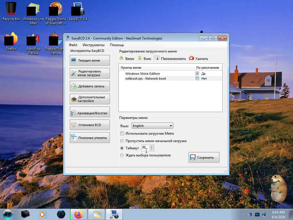Open Установка BCD section

(90, 125)
